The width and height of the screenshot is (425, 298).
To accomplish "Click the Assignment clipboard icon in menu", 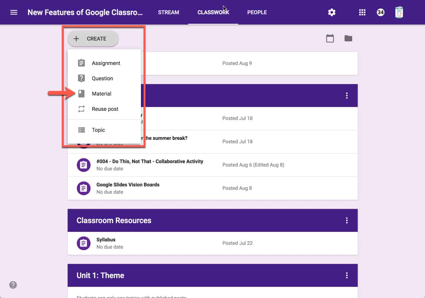I will [x=81, y=63].
